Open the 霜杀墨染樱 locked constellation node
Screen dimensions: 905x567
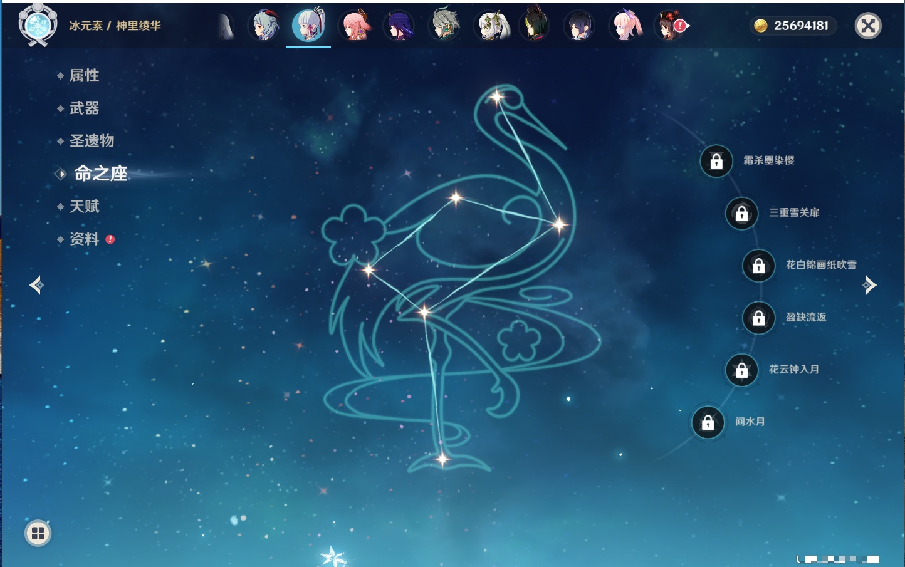[x=716, y=162]
